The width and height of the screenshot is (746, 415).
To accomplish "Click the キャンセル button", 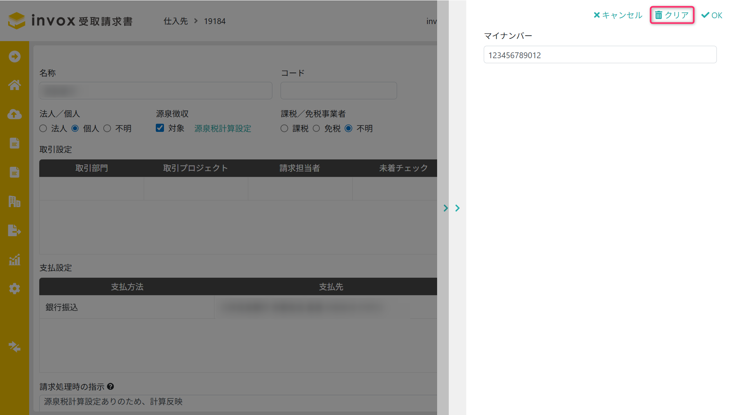I will point(618,15).
